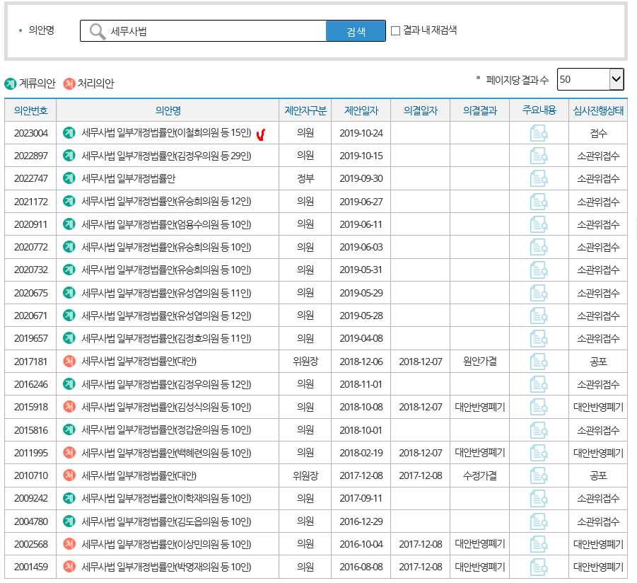Image resolution: width=637 pixels, height=583 pixels.
Task: Open bill by 김성식의원 등 10인
Action: coord(166,407)
